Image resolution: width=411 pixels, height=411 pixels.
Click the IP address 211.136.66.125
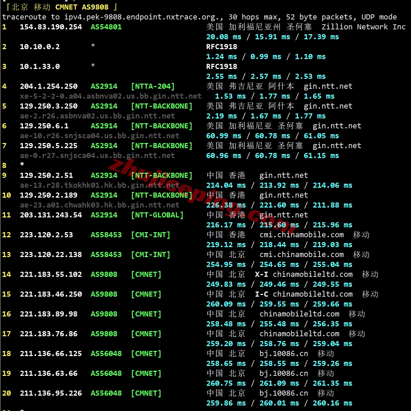point(51,354)
